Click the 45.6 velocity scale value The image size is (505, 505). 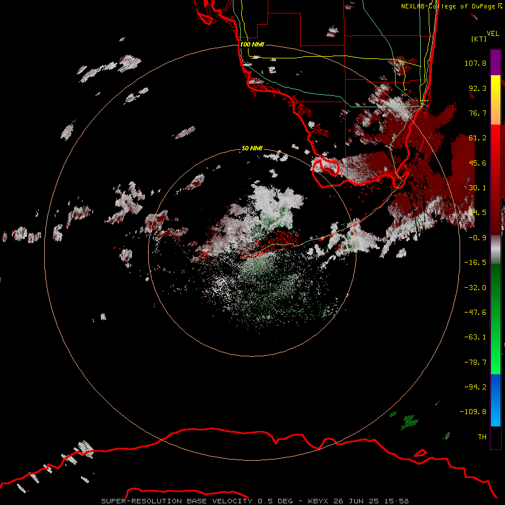(x=478, y=163)
